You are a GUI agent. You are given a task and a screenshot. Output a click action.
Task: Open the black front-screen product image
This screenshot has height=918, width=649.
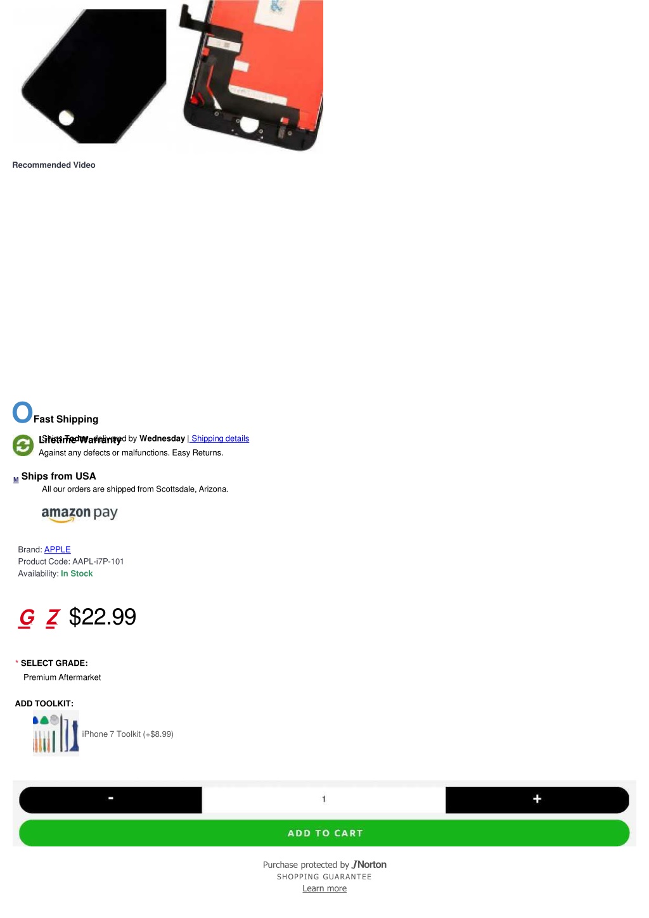click(92, 75)
